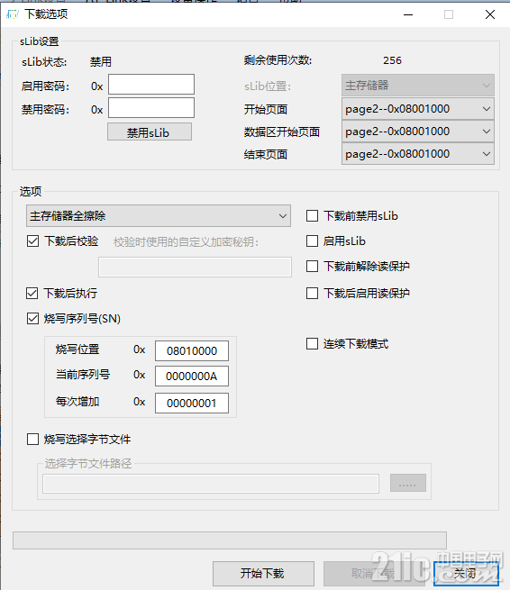Disable the 烧写序列号(SN) checkbox
Screen dimensions: 510x590
[x=32, y=319]
